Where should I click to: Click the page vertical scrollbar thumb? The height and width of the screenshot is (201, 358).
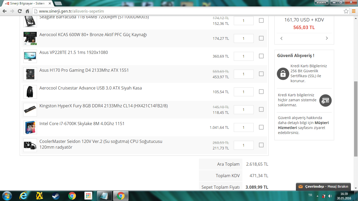(x=356, y=119)
